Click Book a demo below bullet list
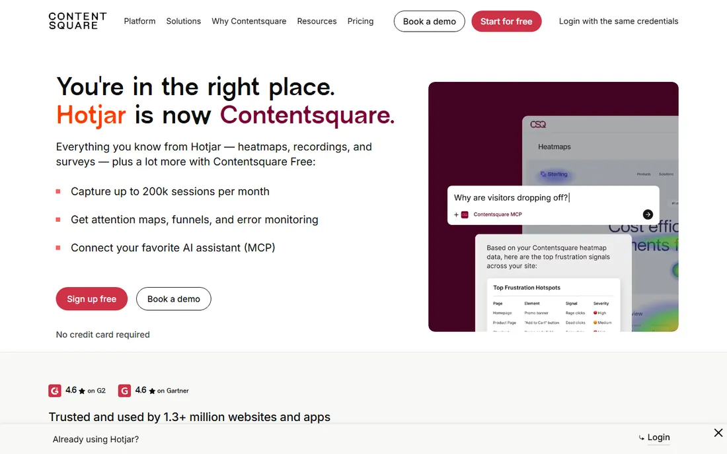 [173, 299]
